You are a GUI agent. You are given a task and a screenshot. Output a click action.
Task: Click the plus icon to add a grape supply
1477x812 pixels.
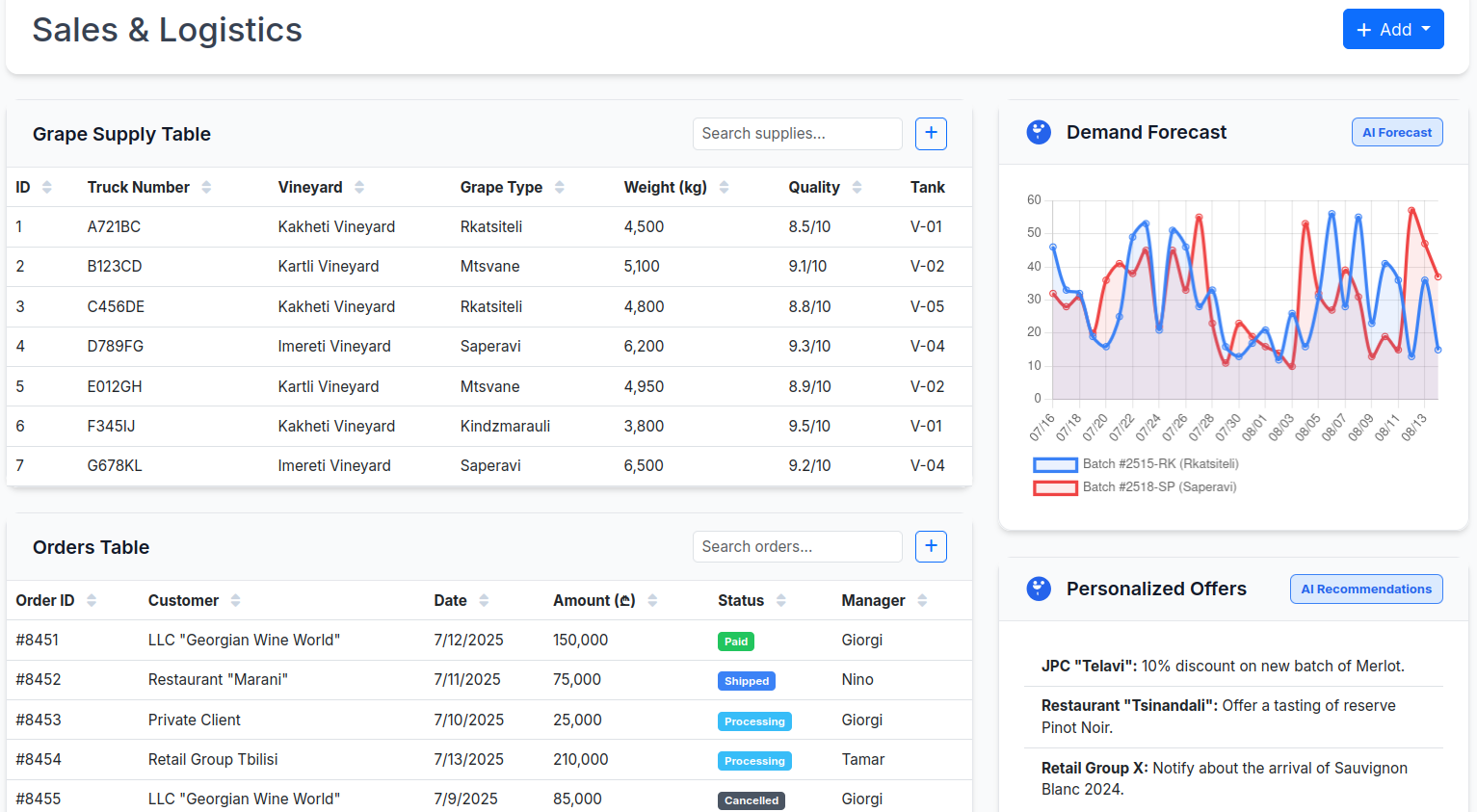click(931, 133)
